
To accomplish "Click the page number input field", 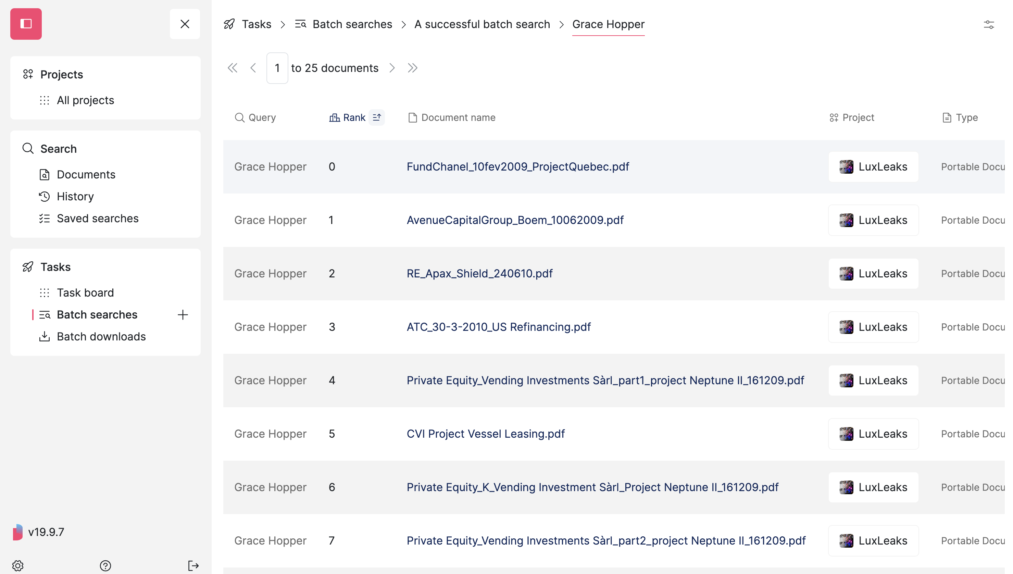I will (x=277, y=67).
